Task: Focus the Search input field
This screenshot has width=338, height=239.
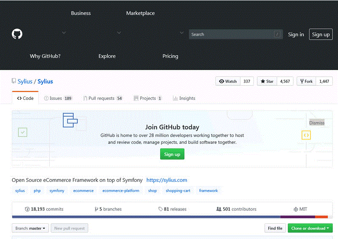Action: [230, 34]
